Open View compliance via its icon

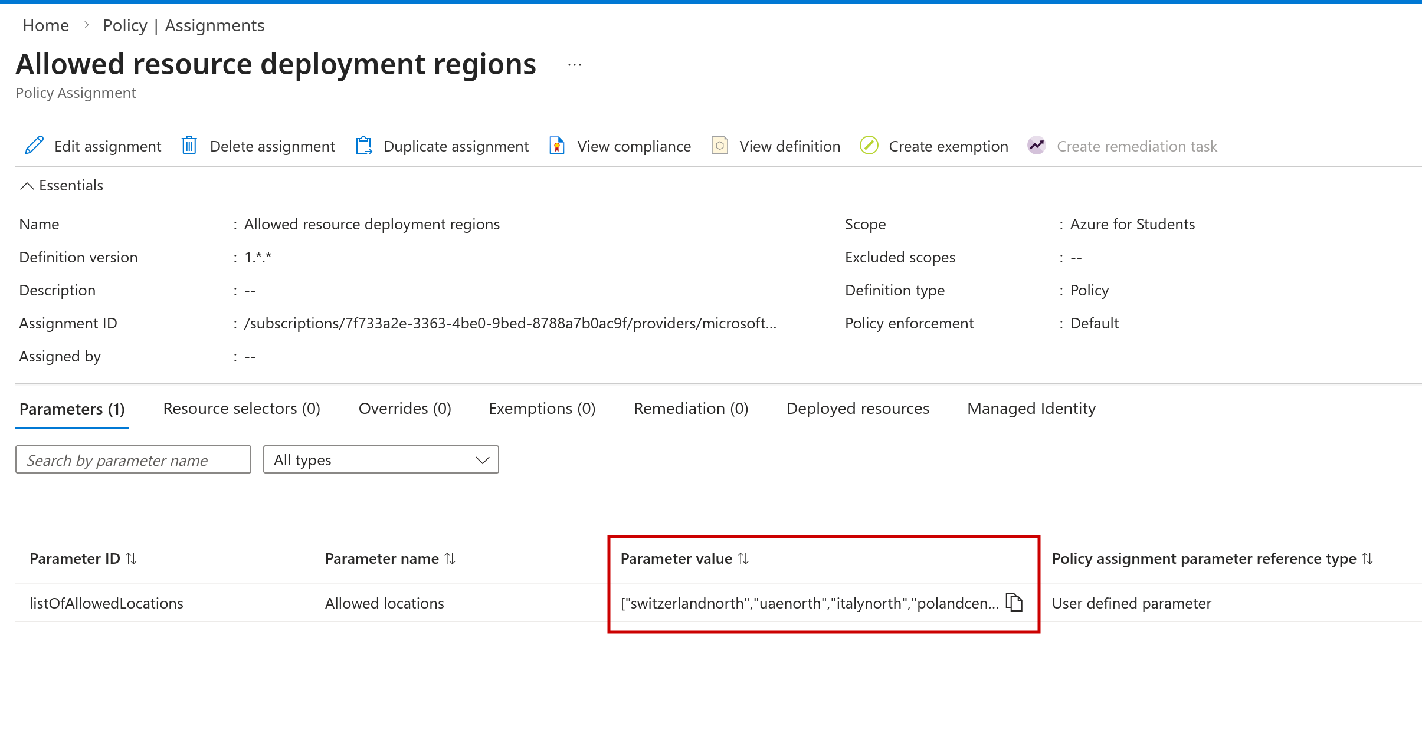(x=556, y=146)
